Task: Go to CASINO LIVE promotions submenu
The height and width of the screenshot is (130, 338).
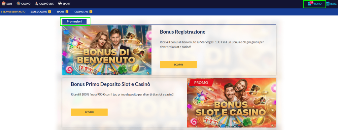Action: (82, 12)
